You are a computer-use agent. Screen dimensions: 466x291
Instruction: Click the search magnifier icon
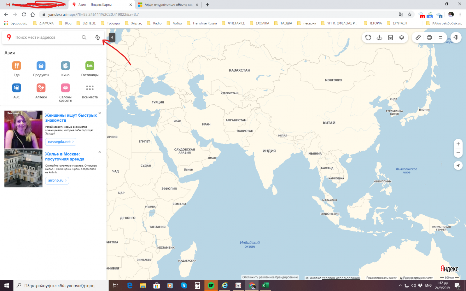(x=84, y=38)
